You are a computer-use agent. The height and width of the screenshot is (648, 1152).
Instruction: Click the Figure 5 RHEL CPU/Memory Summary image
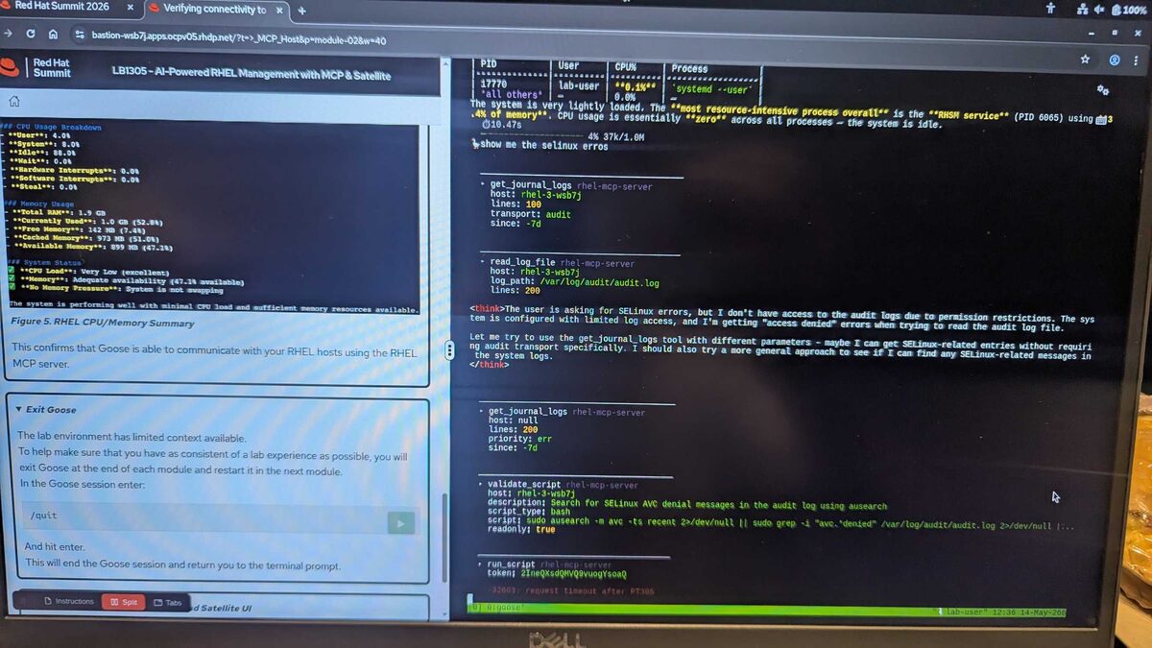(210, 217)
